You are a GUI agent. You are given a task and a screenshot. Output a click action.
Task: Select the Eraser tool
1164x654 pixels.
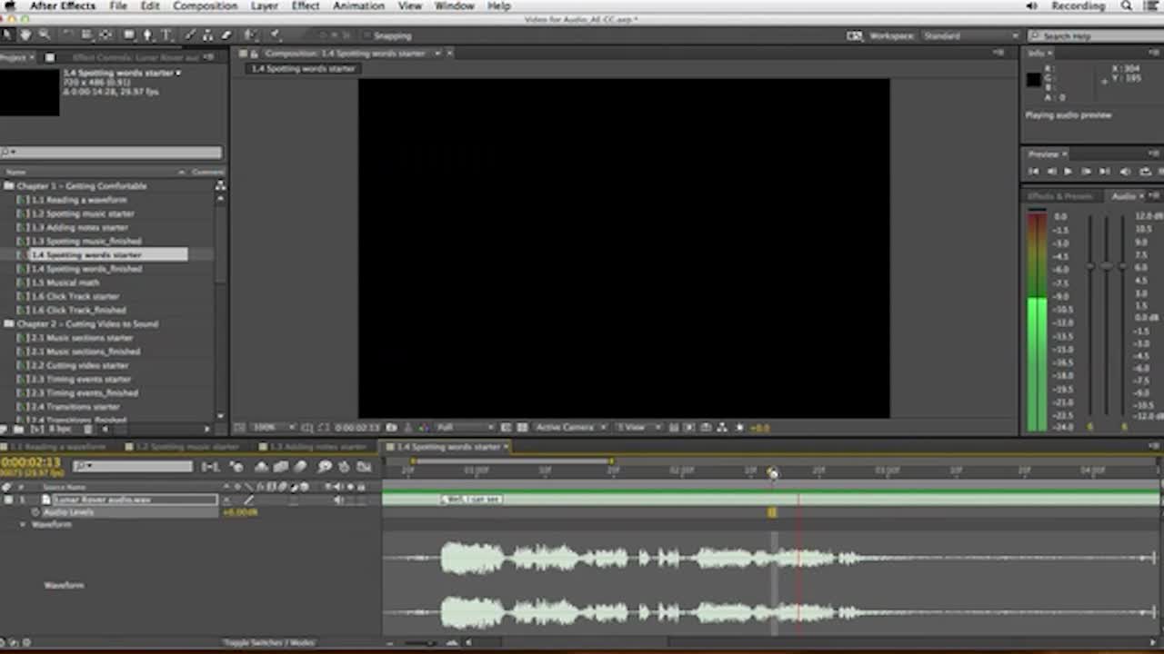tap(226, 35)
